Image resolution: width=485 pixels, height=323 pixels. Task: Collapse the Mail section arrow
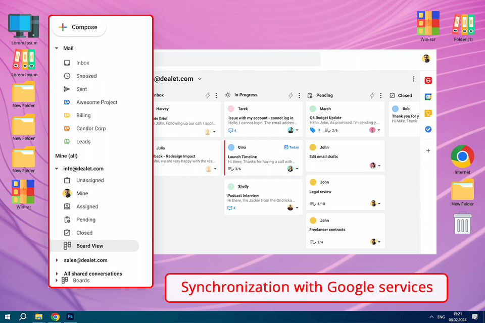(x=57, y=48)
